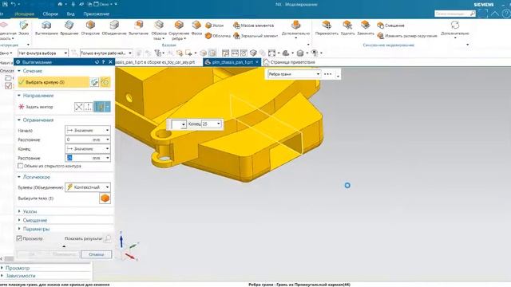Image resolution: width=511 pixels, height=287 pixels.
Task: Expand the Просмотр navigator section
Action: point(18,268)
